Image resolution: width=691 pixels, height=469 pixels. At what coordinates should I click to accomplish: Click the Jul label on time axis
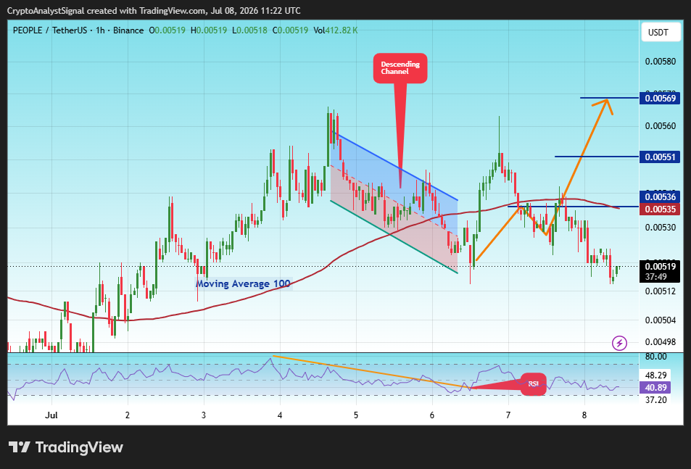click(x=51, y=415)
